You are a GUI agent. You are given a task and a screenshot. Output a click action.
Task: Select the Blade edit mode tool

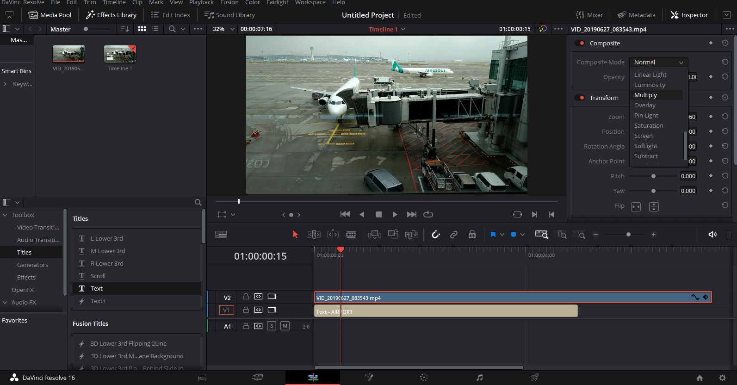(x=351, y=235)
